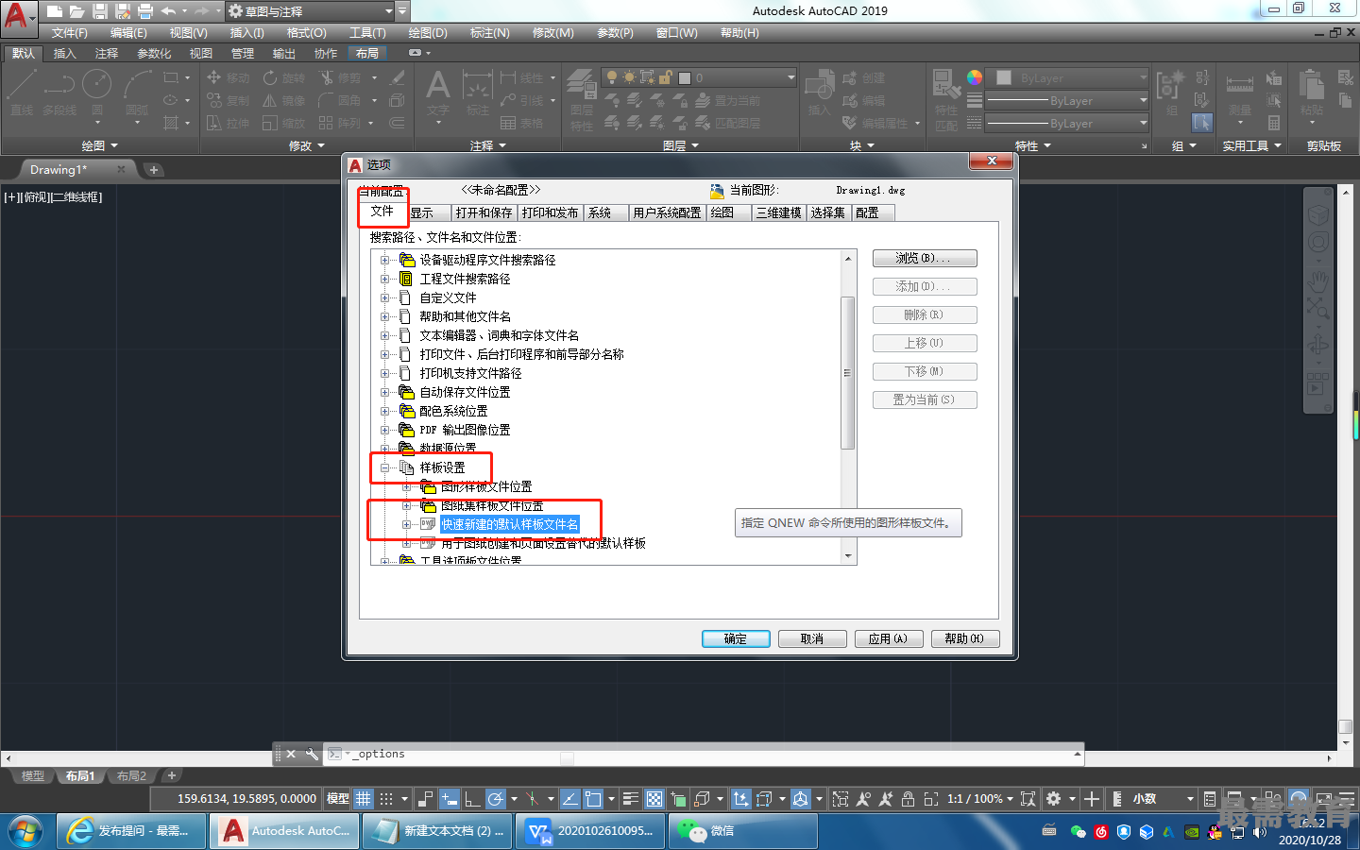1360x850 pixels.
Task: Click the Group (组) icon
Action: [x=1171, y=93]
